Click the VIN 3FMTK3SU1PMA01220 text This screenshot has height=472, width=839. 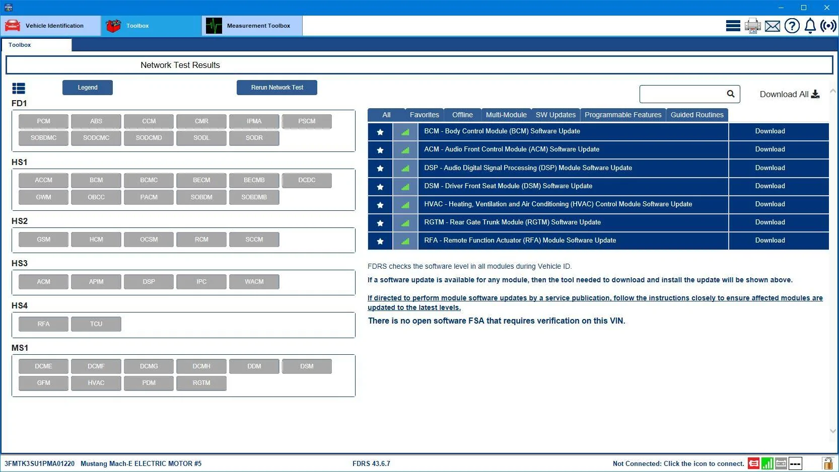[40, 463]
